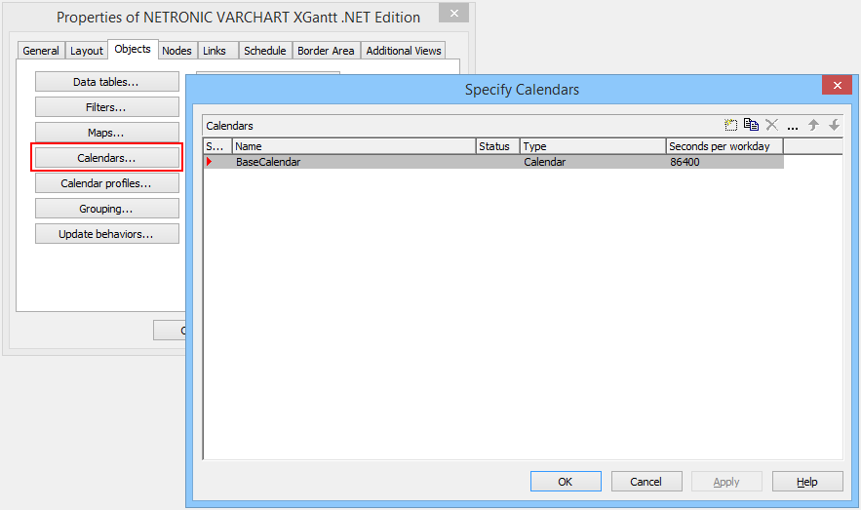The height and width of the screenshot is (510, 861).
Task: Click the Add new calendar icon
Action: (x=731, y=125)
